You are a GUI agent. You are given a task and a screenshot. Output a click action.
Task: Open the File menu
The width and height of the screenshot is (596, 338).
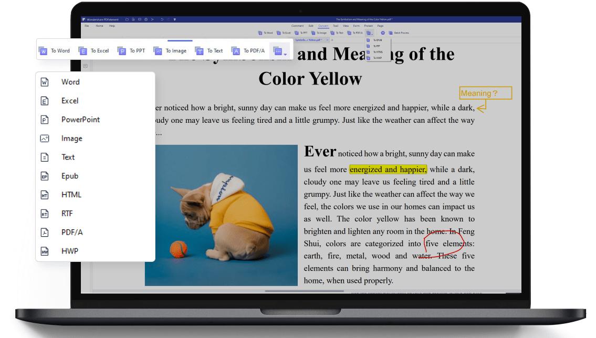click(x=87, y=26)
